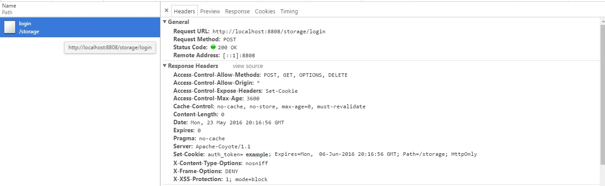Click the Access-Control-Allow-Methods header name
Screen dimensions: 605x186
click(x=217, y=75)
